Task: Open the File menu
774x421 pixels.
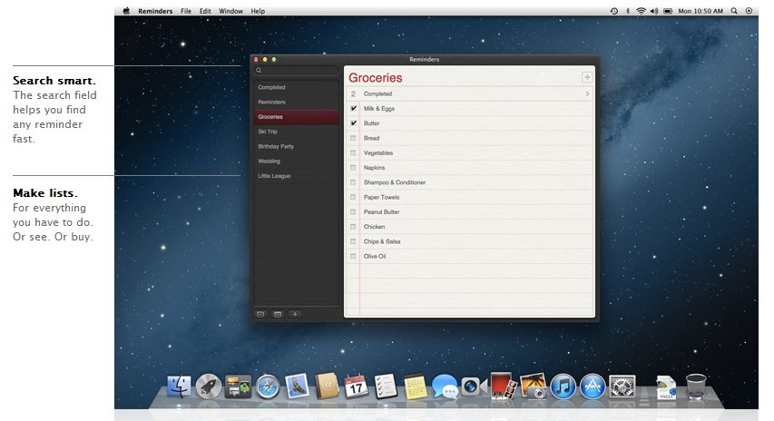Action: pyautogui.click(x=186, y=11)
